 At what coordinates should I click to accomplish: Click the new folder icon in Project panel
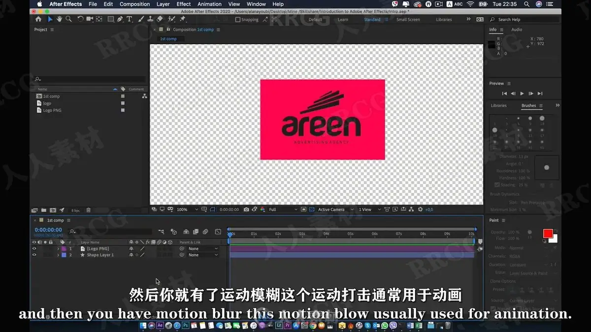pos(43,210)
